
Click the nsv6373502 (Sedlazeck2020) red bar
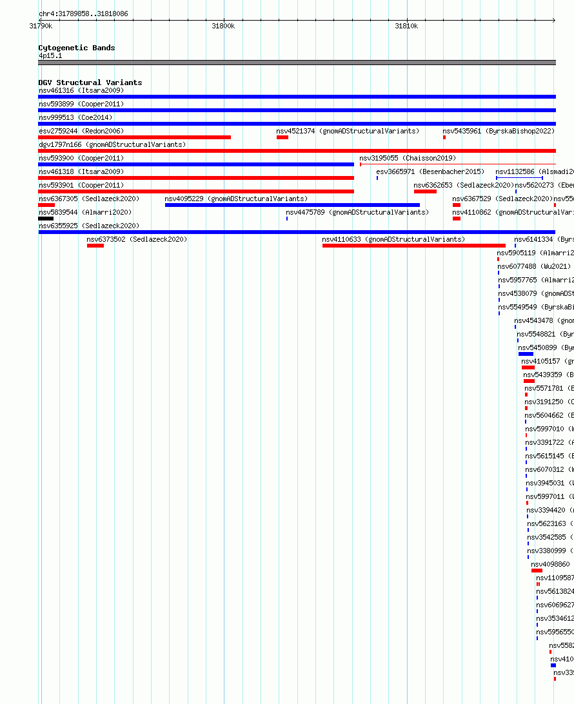(x=95, y=246)
